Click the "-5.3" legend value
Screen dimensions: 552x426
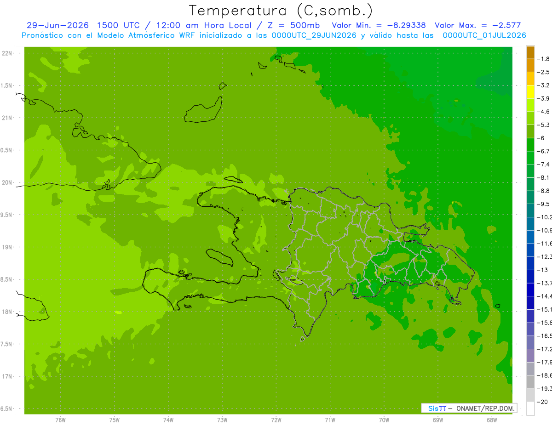click(x=544, y=125)
